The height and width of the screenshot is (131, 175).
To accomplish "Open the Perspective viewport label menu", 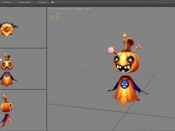I will 58,9.
